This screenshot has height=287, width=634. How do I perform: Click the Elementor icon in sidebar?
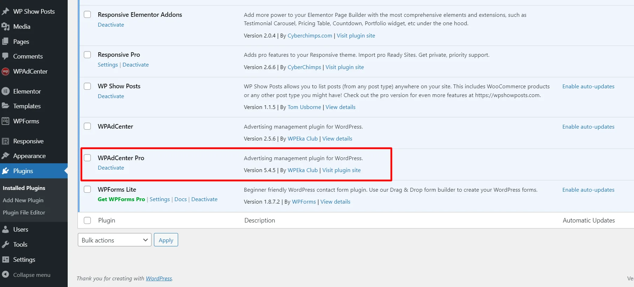[5, 91]
